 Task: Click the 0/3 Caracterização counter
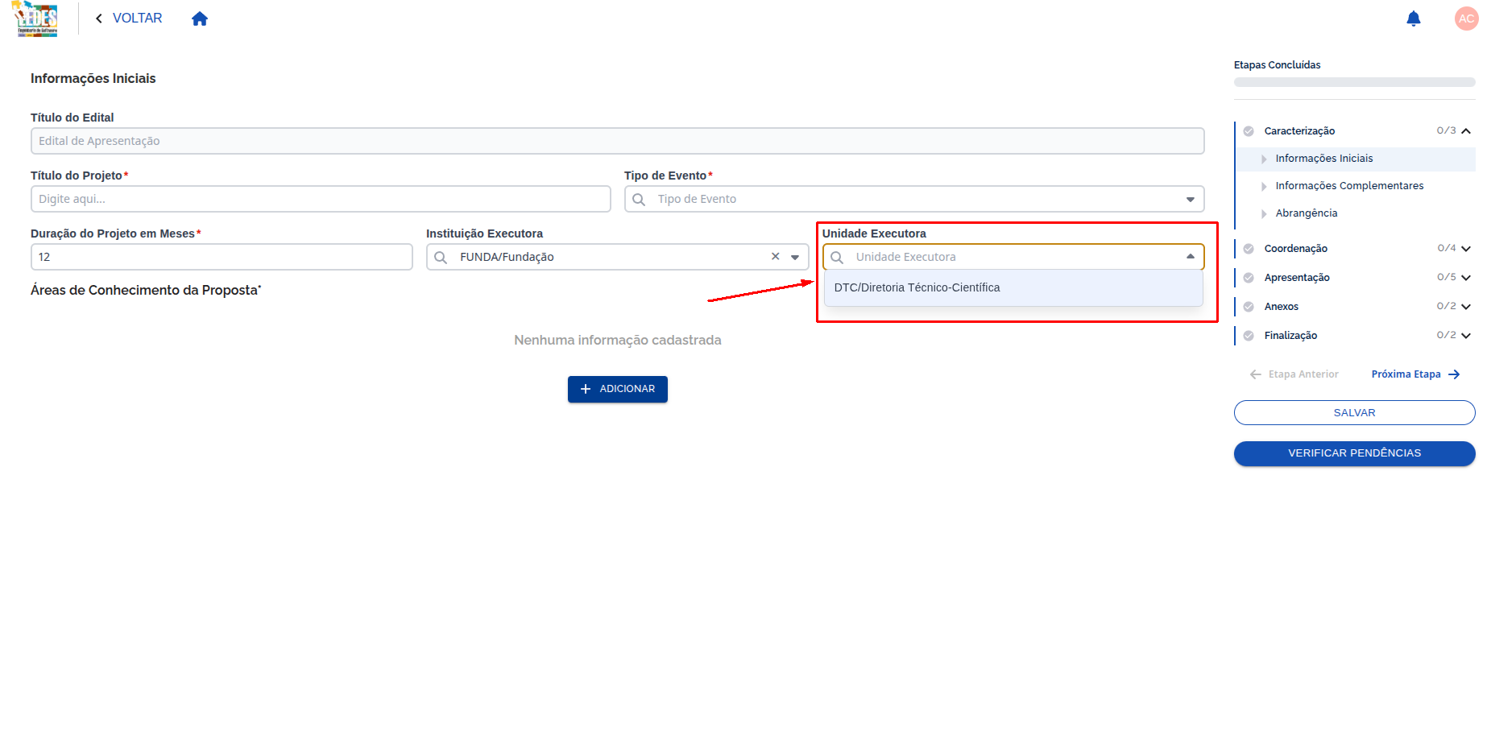pyautogui.click(x=1446, y=130)
